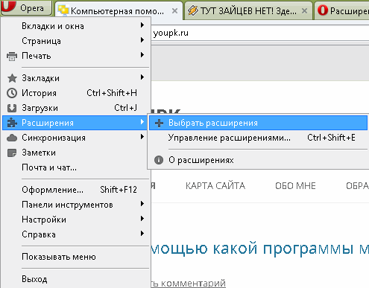This screenshot has width=369, height=288.
Task: Click the Shift+F12 shortcut text
Action: [119, 190]
